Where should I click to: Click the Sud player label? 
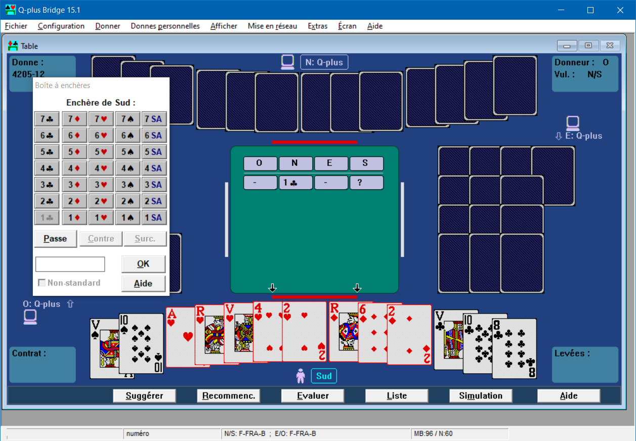pos(324,376)
